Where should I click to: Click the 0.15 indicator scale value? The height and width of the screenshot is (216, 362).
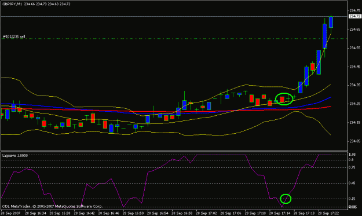352,199
